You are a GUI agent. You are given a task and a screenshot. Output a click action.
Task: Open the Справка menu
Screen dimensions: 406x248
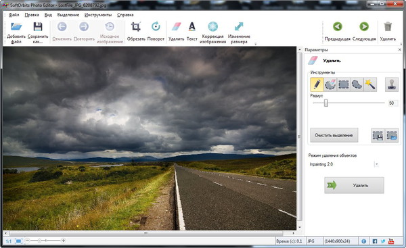(x=125, y=15)
